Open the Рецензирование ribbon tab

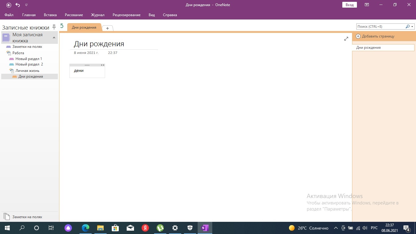[126, 15]
